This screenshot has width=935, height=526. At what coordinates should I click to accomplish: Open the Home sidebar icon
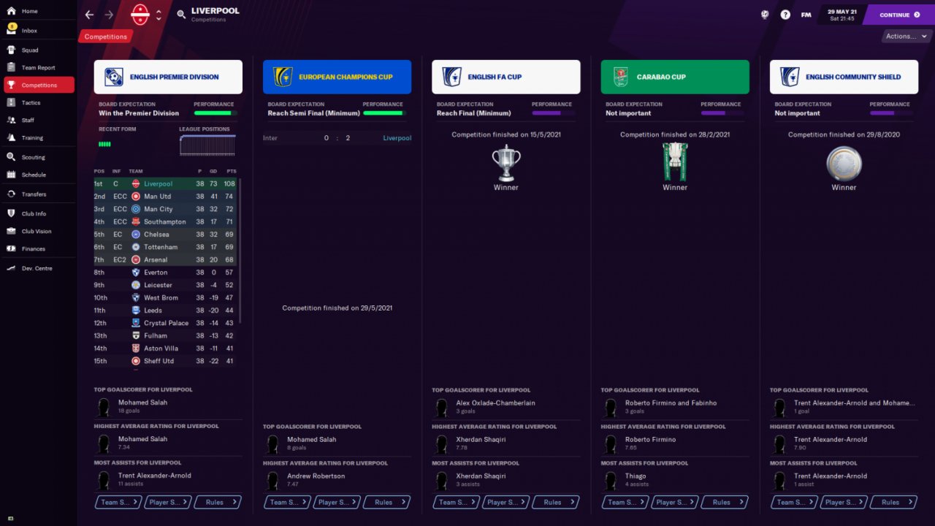coord(11,11)
